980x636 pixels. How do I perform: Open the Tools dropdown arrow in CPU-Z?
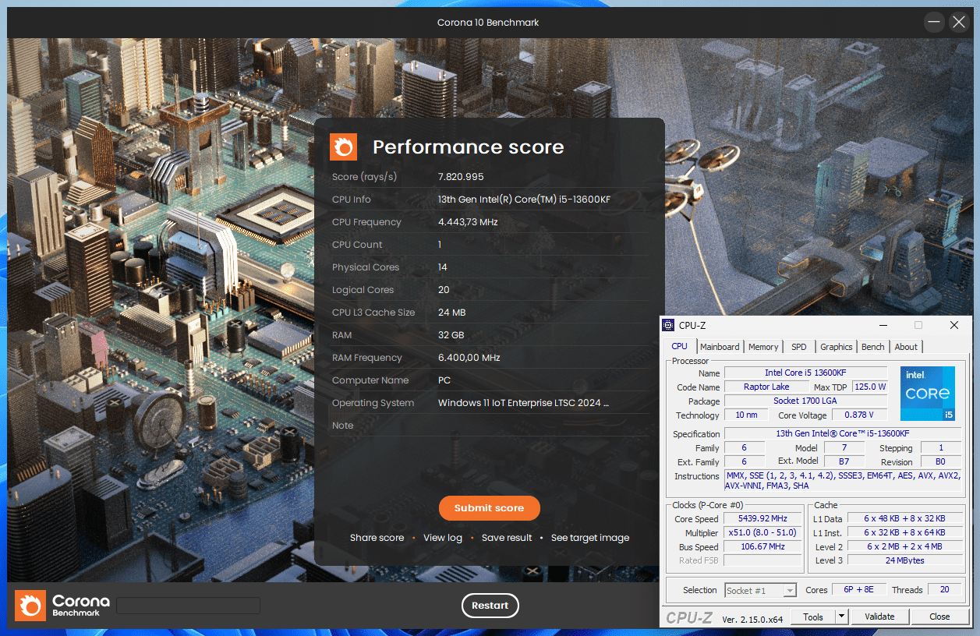pyautogui.click(x=841, y=617)
